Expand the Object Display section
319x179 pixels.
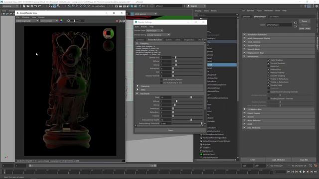pos(244,113)
